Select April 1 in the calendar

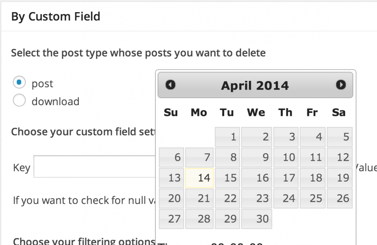coord(227,137)
